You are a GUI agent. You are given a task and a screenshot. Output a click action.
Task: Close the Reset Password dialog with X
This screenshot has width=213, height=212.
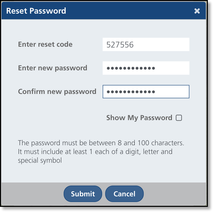pyautogui.click(x=197, y=11)
